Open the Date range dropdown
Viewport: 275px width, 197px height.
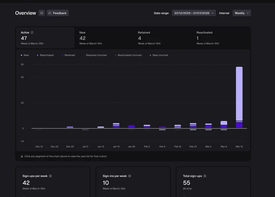(194, 13)
